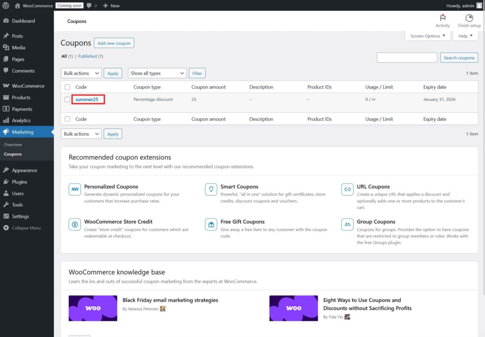The height and width of the screenshot is (337, 485).
Task: Open the summer25 coupon link
Action: click(x=86, y=100)
